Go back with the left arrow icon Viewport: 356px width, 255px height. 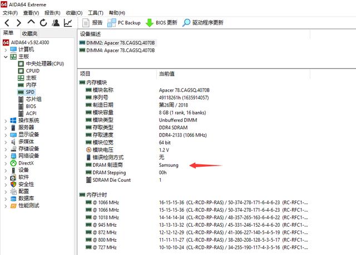point(7,23)
